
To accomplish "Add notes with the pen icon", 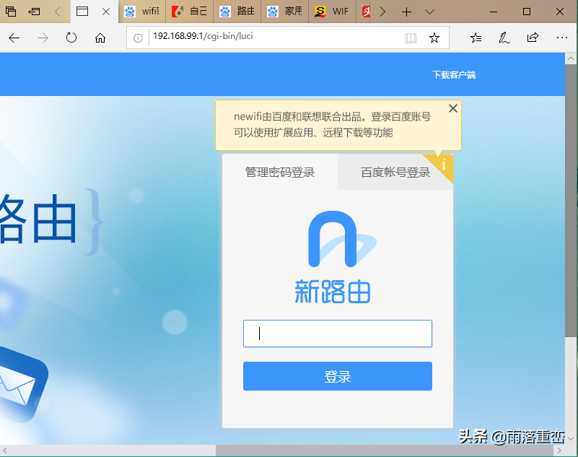I will [504, 38].
